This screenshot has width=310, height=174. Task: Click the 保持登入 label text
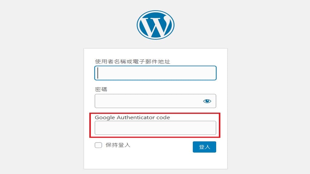[x=118, y=145]
